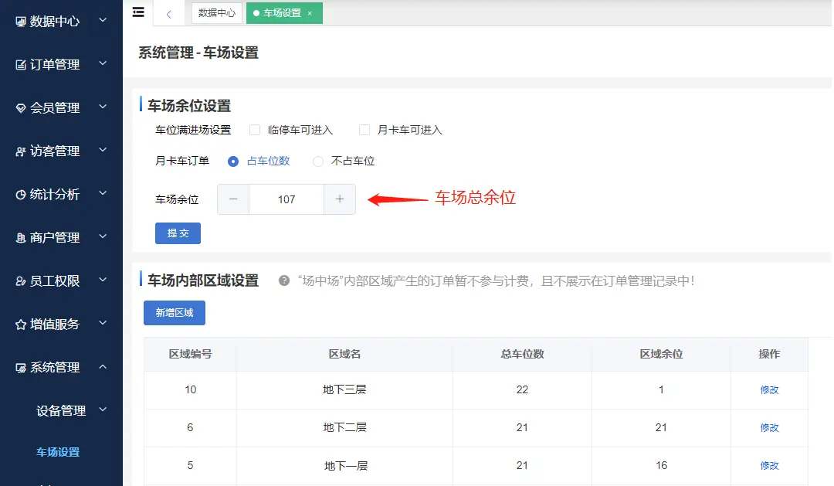834x486 pixels.
Task: Click 修改 link for 地下三层 row
Action: click(769, 390)
